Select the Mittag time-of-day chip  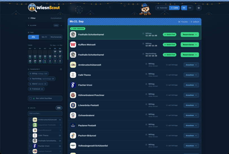tap(38, 74)
